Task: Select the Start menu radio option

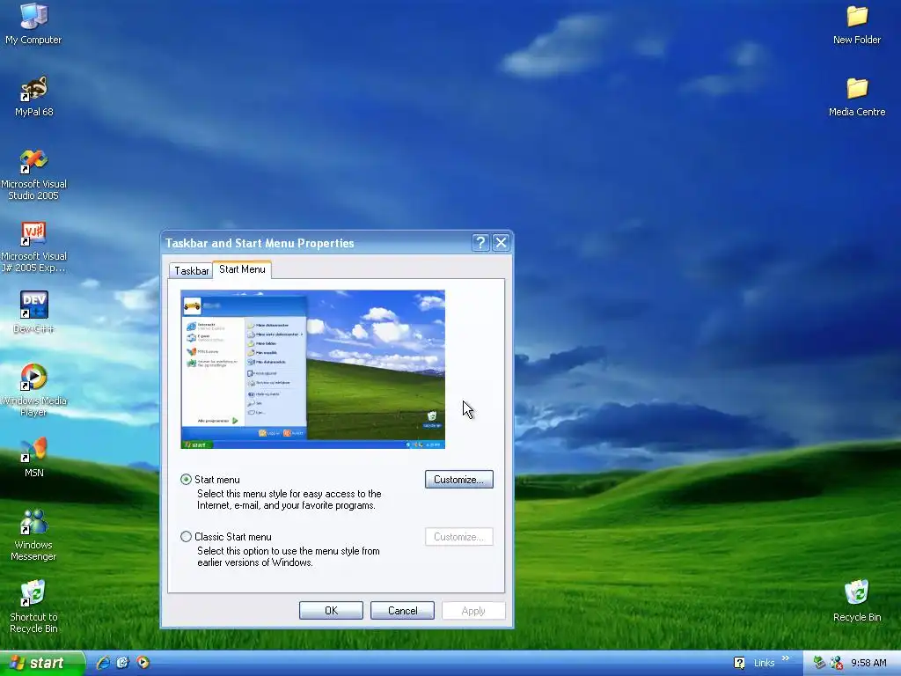Action: click(186, 480)
